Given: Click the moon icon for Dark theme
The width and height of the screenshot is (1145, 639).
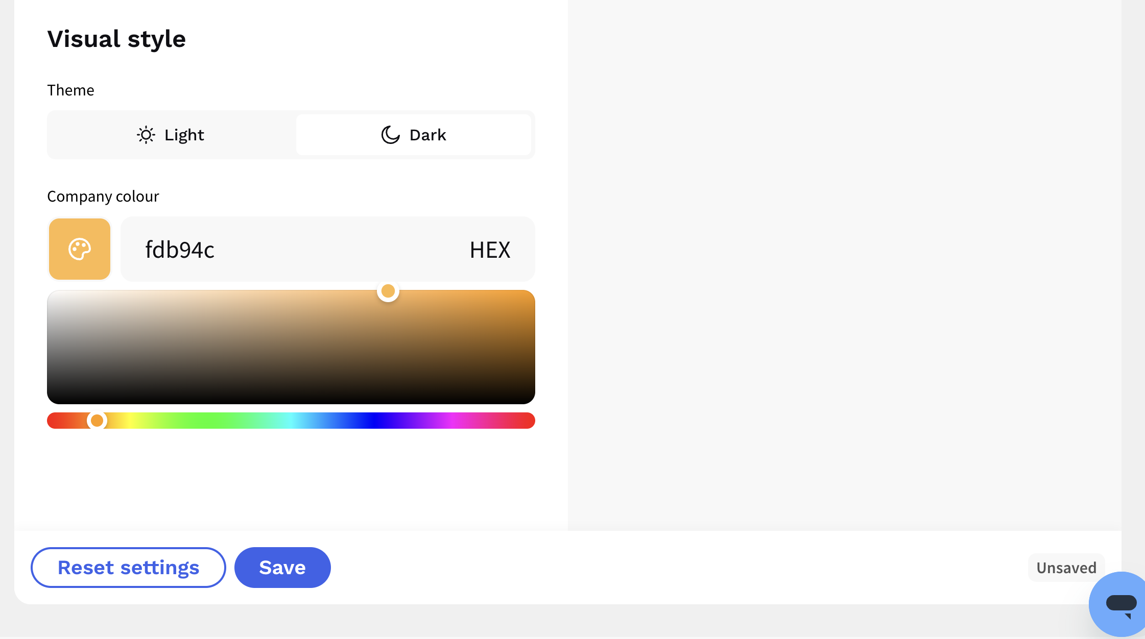Looking at the screenshot, I should pyautogui.click(x=391, y=135).
